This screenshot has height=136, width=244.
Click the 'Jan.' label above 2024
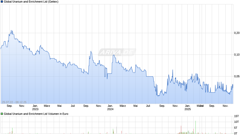(x=110, y=106)
